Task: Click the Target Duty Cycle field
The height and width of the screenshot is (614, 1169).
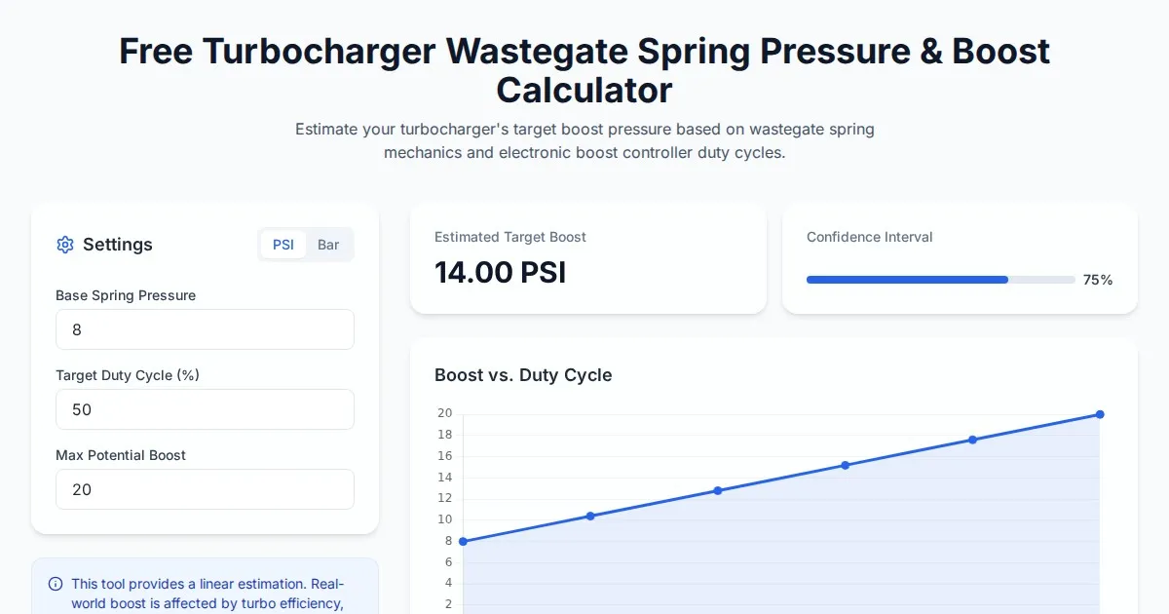Action: (205, 409)
